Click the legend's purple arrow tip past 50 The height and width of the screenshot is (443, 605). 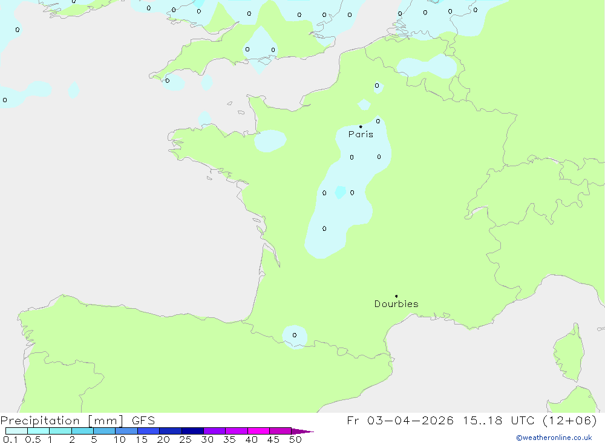[x=303, y=432]
